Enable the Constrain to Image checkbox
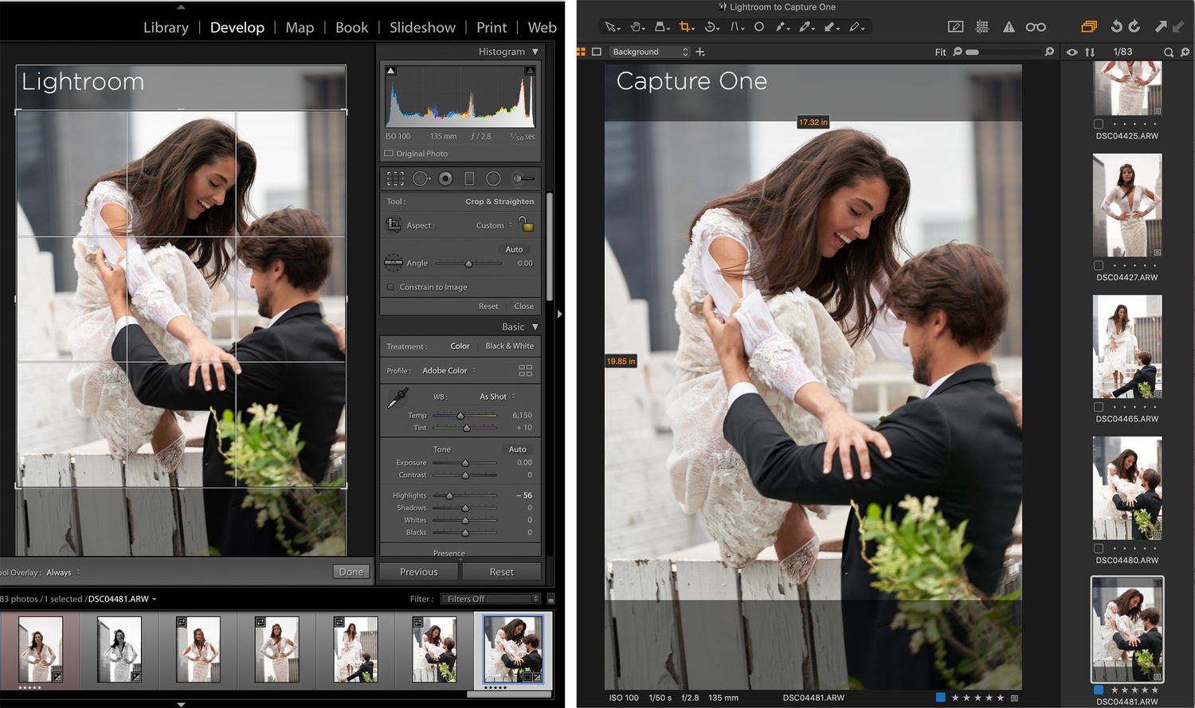 (390, 287)
